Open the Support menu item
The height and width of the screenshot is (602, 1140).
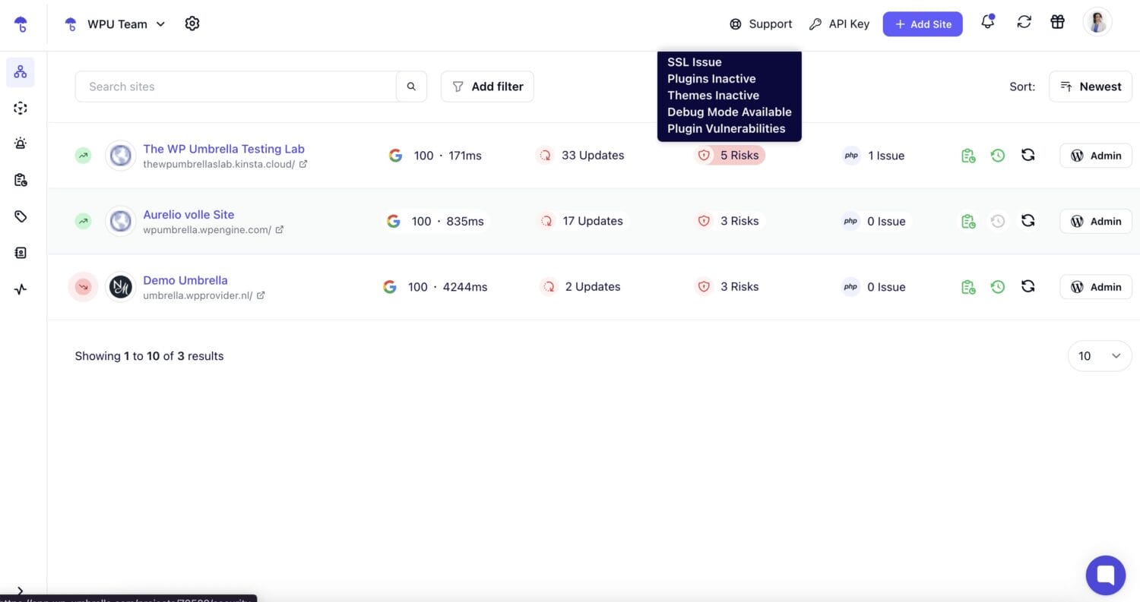(x=761, y=24)
